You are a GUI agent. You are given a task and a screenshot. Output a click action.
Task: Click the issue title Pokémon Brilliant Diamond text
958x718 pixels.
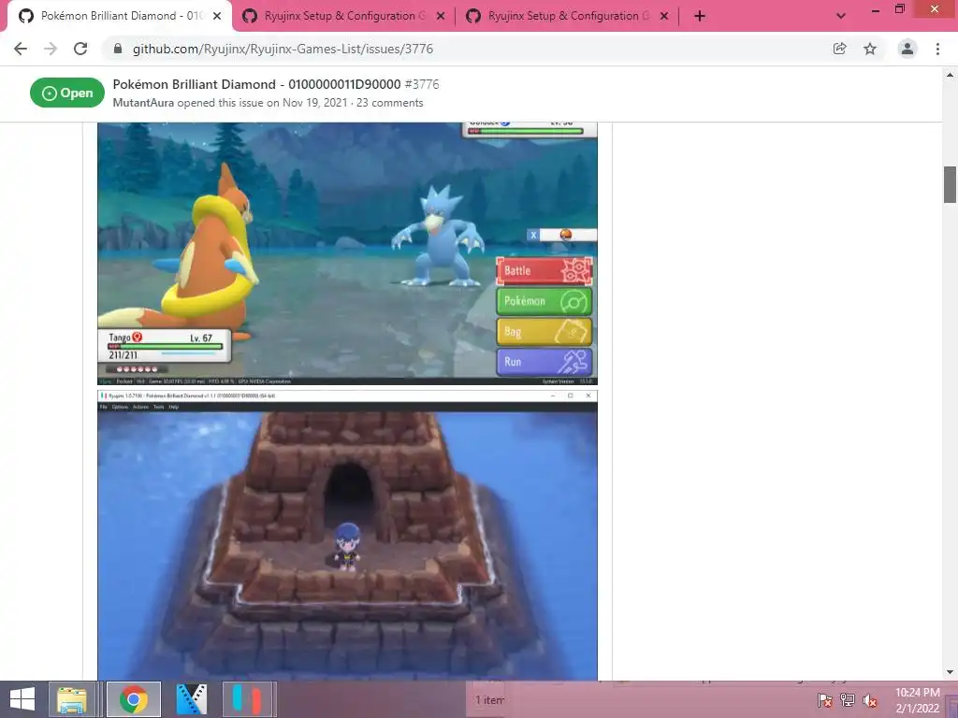256,84
